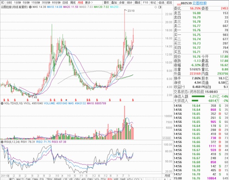This screenshot has height=180, width=229.
Task: Click the small icon before 云图控股 chart title
Action: tap(1, 7)
